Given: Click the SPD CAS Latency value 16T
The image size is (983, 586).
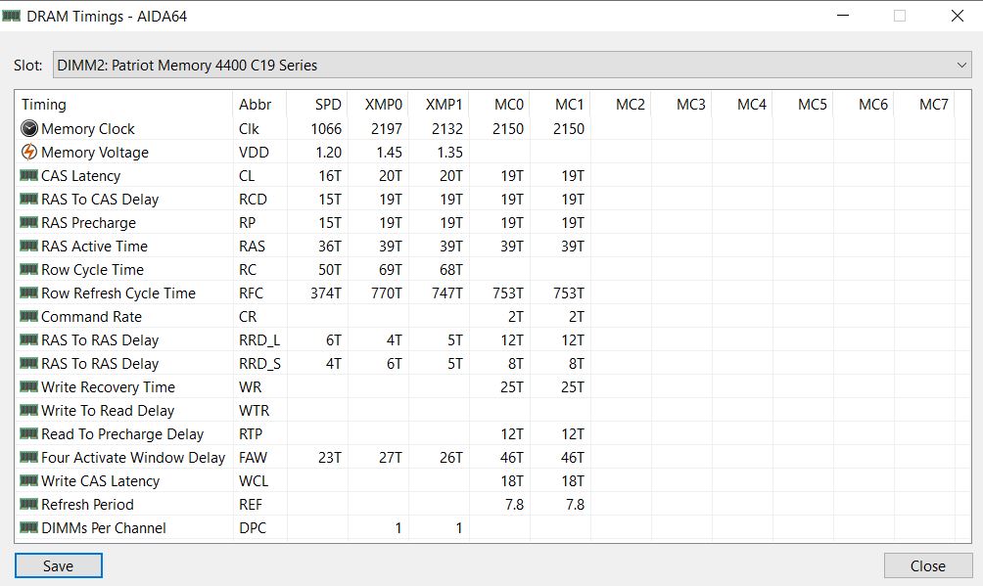Looking at the screenshot, I should (x=330, y=175).
